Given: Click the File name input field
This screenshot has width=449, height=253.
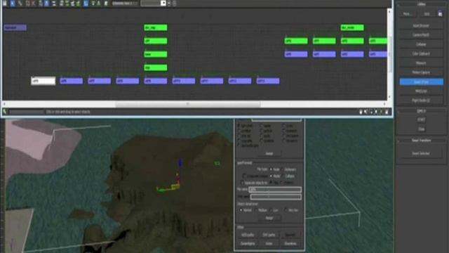Looking at the screenshot, I should [275, 190].
